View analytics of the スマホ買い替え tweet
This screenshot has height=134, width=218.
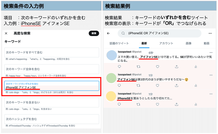(x=196, y=67)
